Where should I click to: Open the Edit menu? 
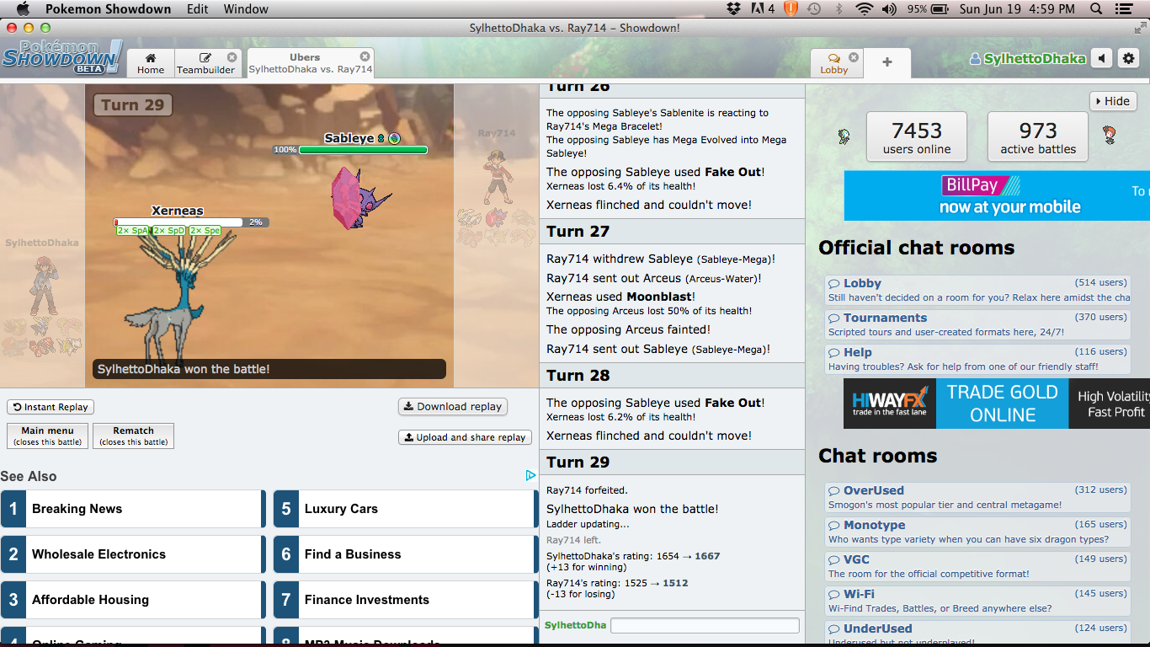pyautogui.click(x=198, y=9)
